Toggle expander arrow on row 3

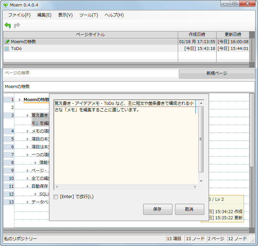tap(28, 115)
